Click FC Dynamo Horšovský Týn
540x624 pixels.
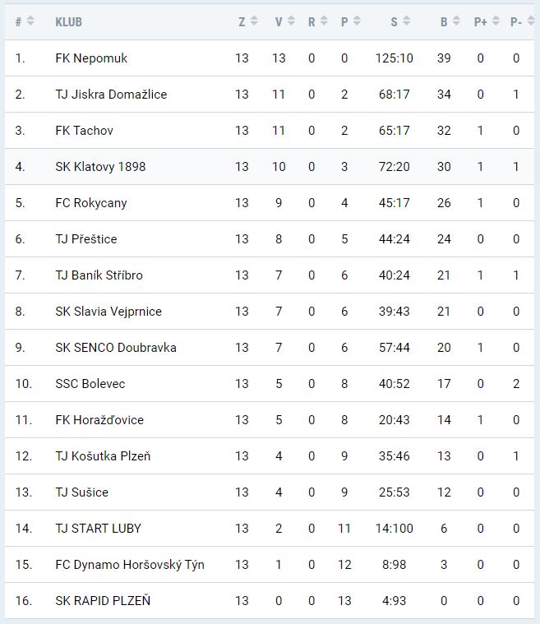130,565
